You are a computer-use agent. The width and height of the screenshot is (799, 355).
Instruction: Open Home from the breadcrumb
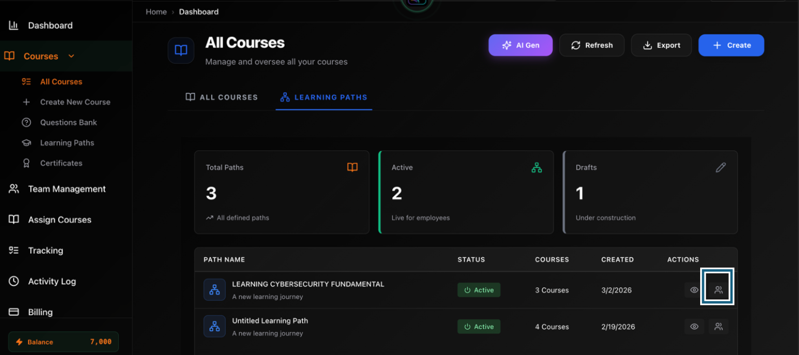(156, 11)
